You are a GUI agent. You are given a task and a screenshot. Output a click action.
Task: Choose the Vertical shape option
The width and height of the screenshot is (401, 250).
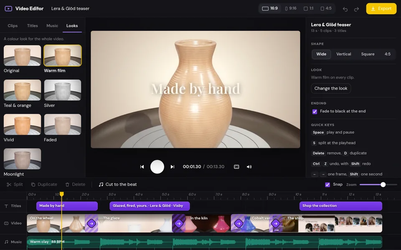point(343,54)
